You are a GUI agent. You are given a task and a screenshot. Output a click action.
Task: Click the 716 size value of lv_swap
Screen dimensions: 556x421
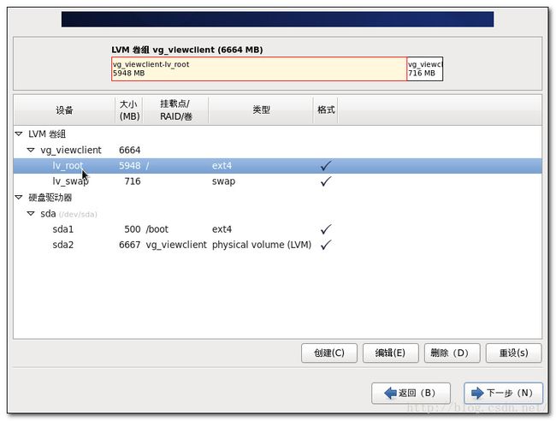coord(133,181)
